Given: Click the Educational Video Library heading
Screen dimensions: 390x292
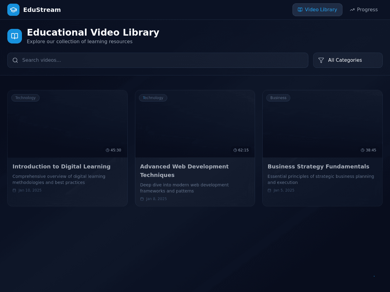Looking at the screenshot, I should tap(93, 32).
